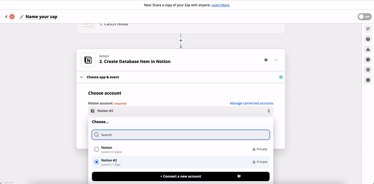Open the info sidebar icon
This screenshot has height=184, width=374.
368,80
